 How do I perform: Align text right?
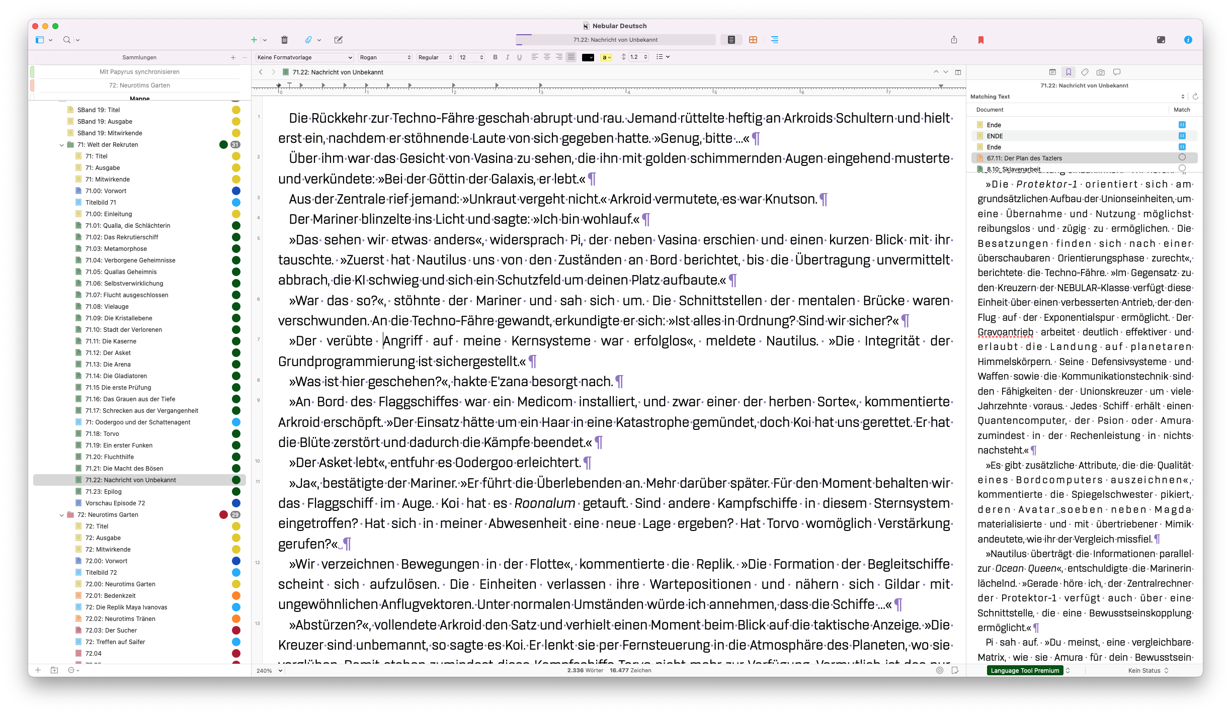pyautogui.click(x=559, y=57)
